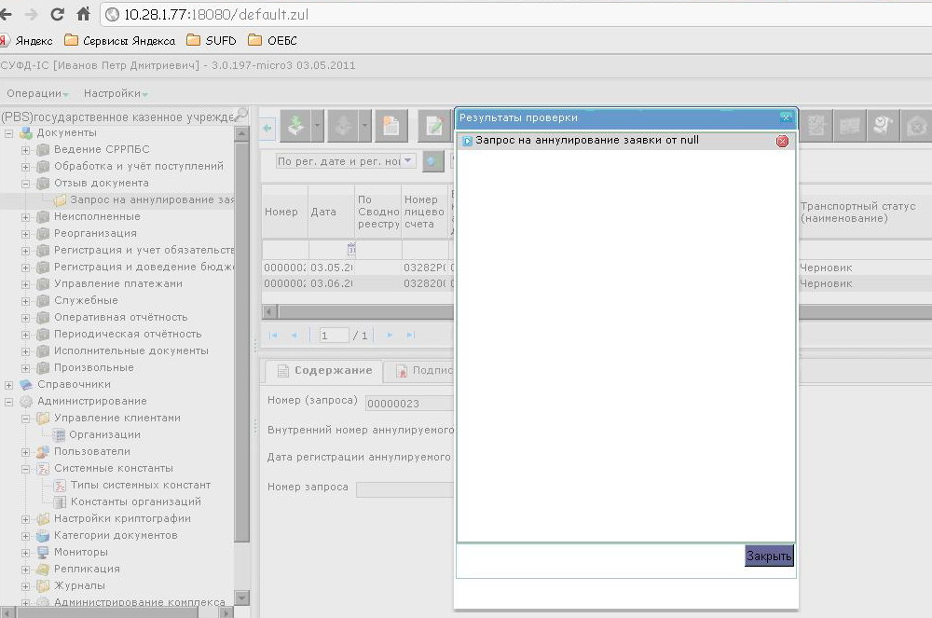
Task: Click the edit document pencil icon
Action: coord(434,126)
